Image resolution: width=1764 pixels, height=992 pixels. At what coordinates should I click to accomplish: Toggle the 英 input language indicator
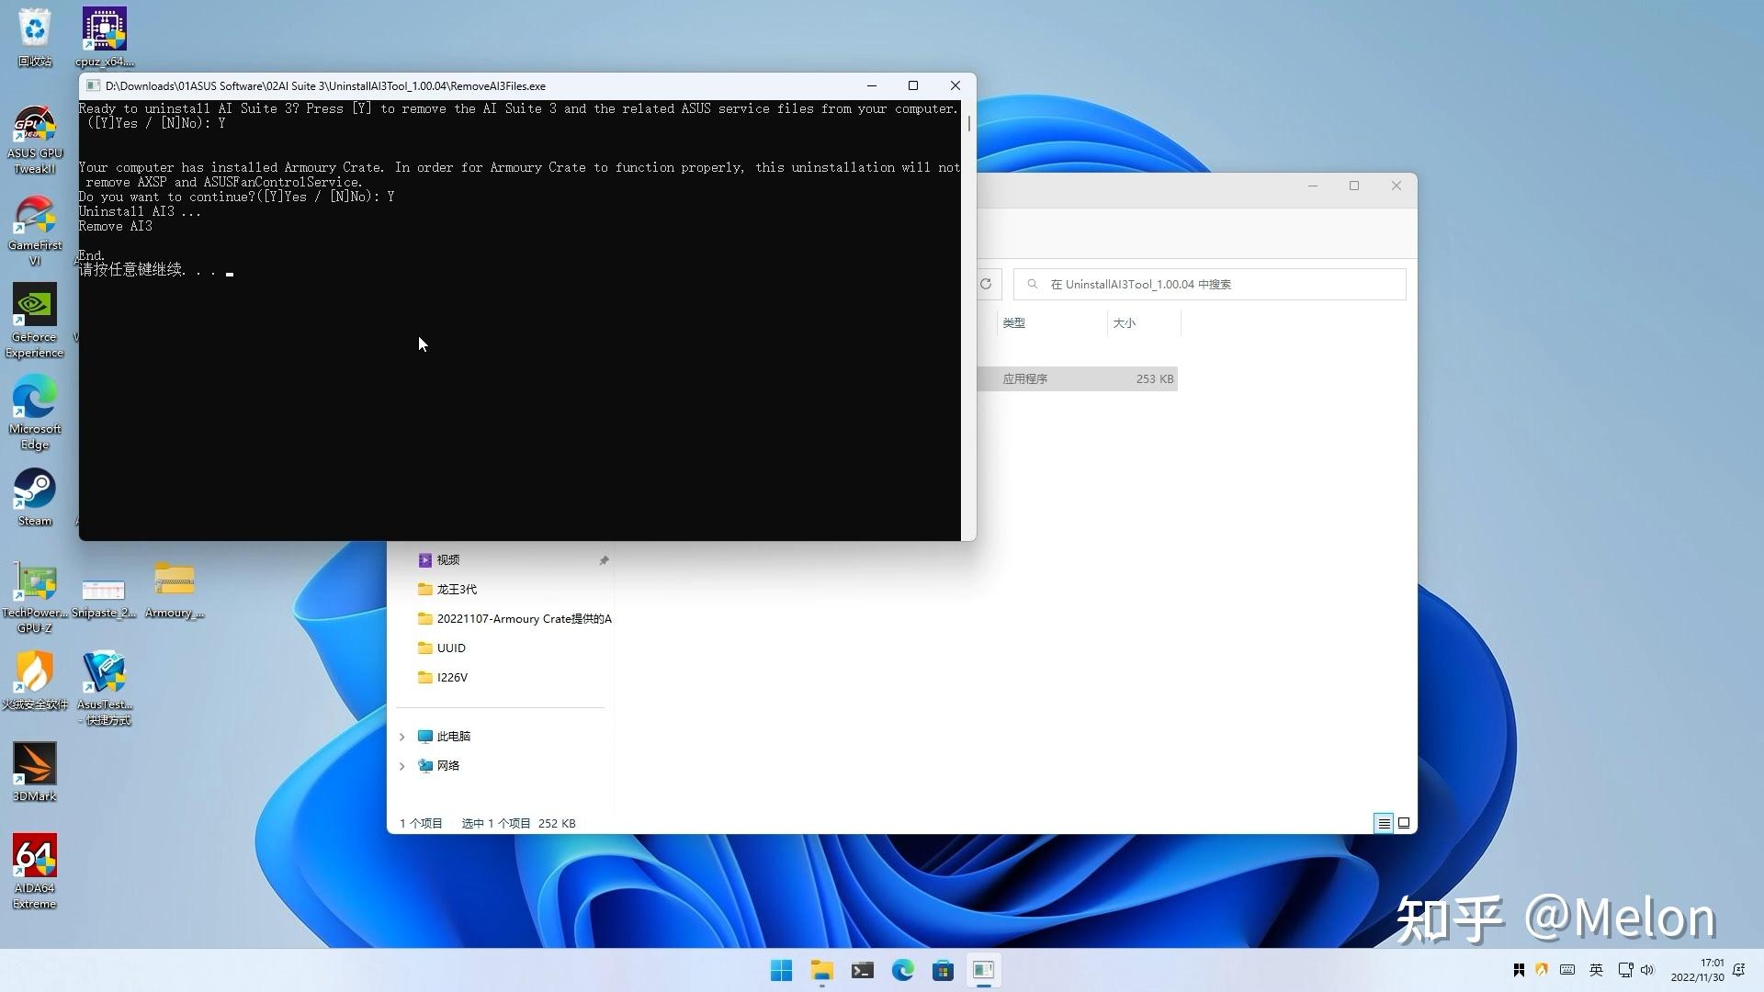tap(1596, 970)
